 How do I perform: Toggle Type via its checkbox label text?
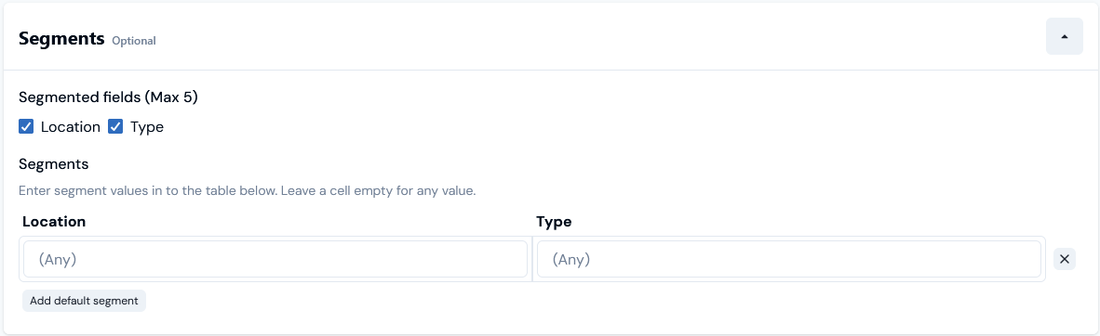pos(147,127)
